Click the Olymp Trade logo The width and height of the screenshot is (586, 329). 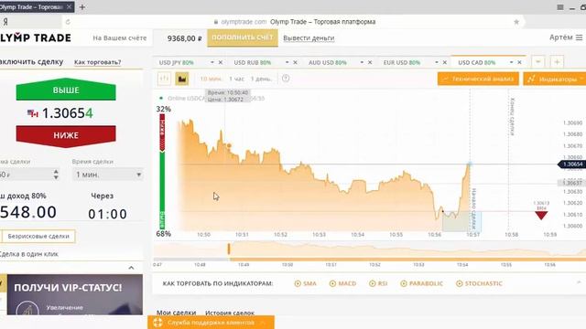point(36,37)
